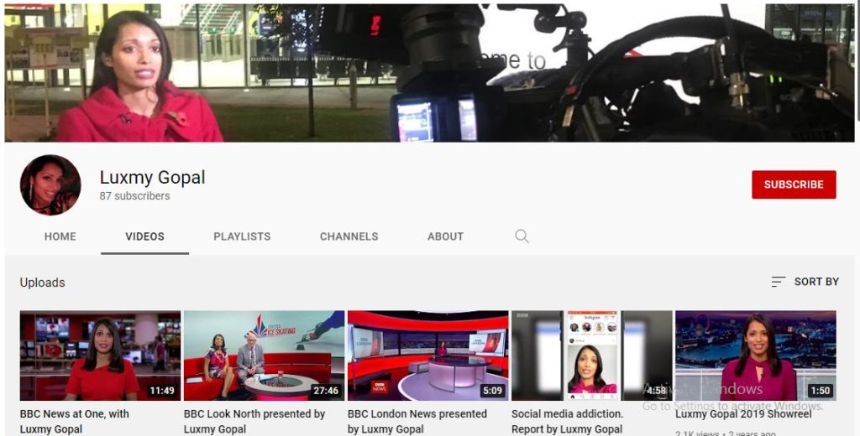Image resolution: width=860 pixels, height=436 pixels.
Task: Open the Playlists tab
Action: tap(242, 236)
